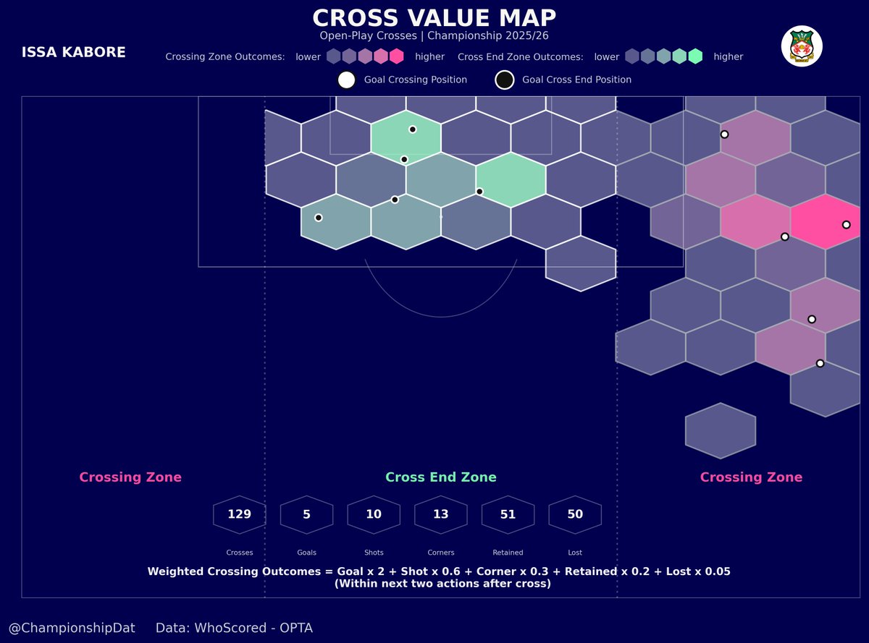Click the "Open-Play Crosses | Championship 2025/26" subtitle

[x=434, y=35]
